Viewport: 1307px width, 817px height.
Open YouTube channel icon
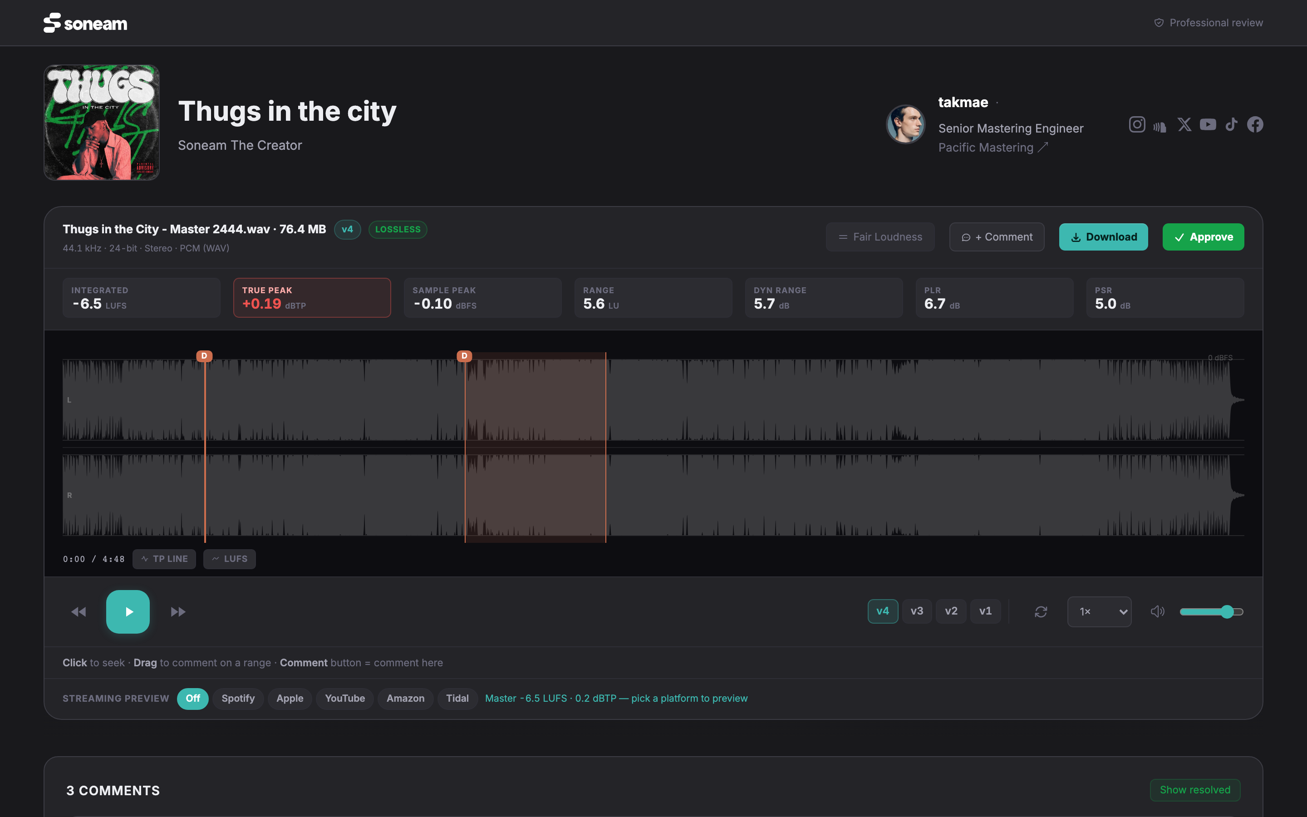point(1208,125)
